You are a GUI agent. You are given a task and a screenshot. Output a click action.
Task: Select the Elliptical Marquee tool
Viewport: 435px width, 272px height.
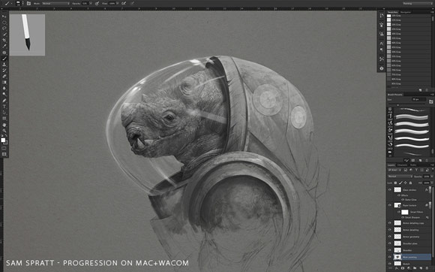click(4, 23)
